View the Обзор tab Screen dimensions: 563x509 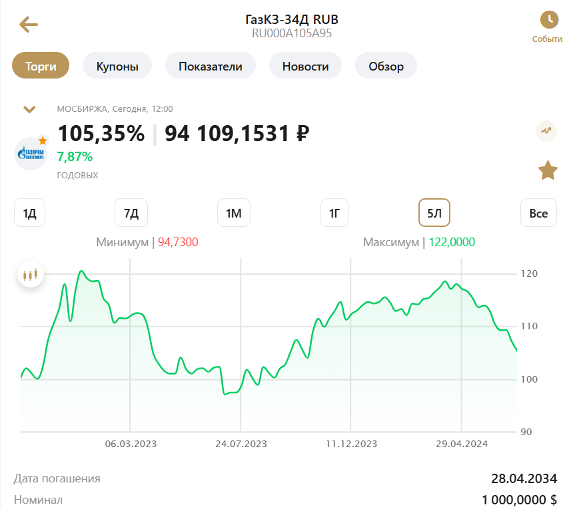tap(386, 66)
